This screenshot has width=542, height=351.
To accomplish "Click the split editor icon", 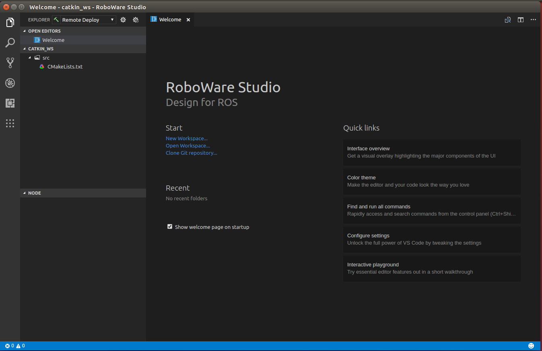I will [520, 20].
